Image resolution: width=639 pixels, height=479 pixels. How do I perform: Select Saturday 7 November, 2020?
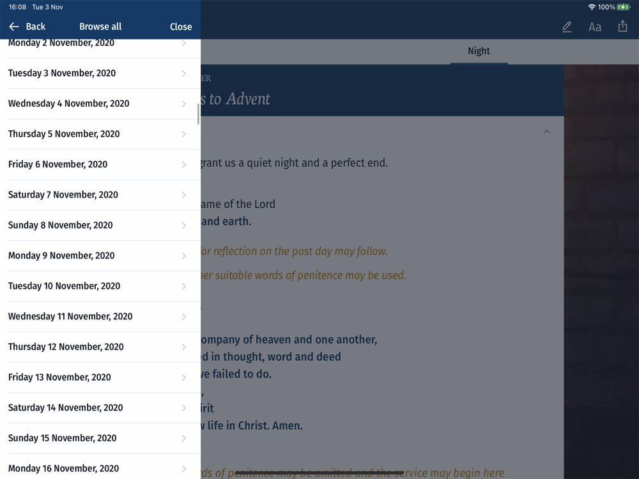100,195
